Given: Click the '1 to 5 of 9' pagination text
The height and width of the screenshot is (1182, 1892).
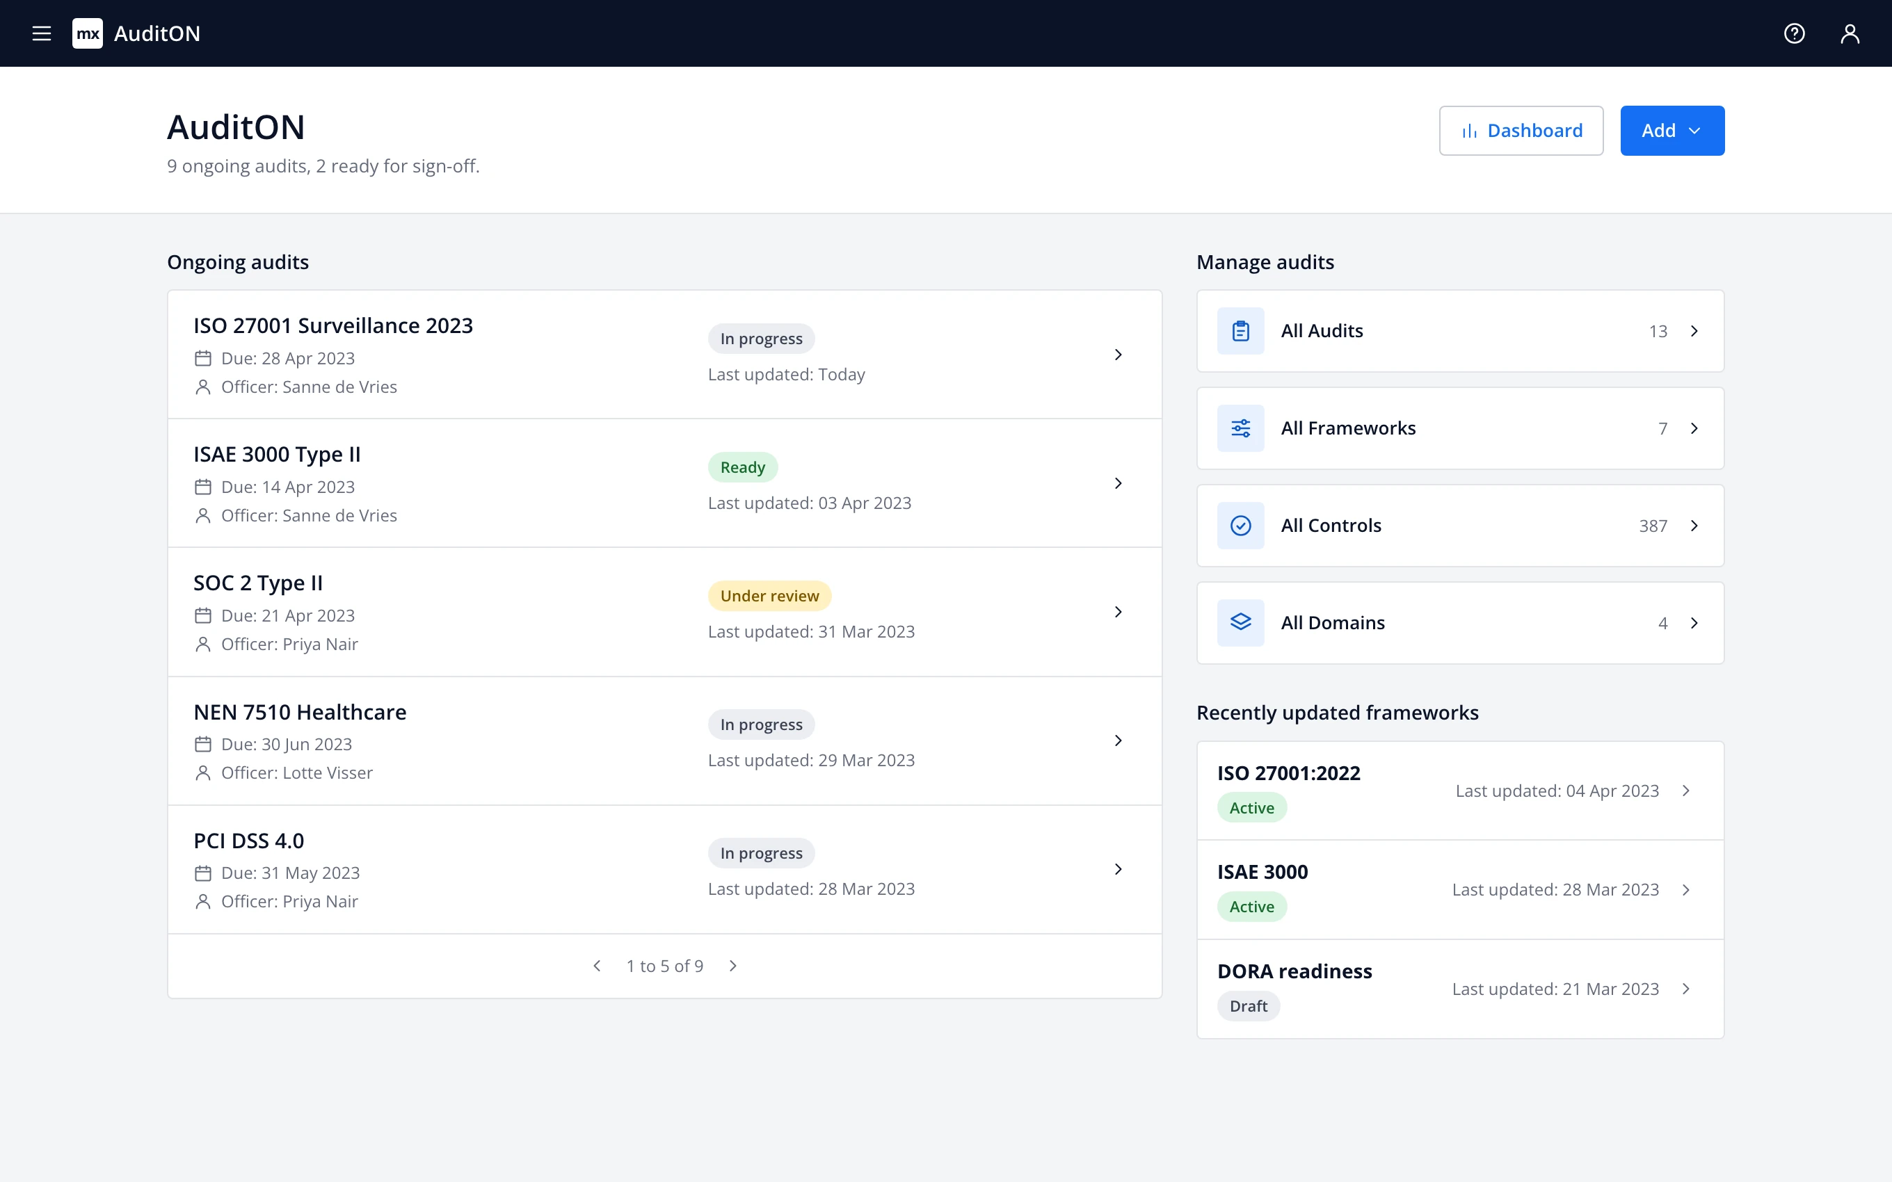Looking at the screenshot, I should point(664,966).
